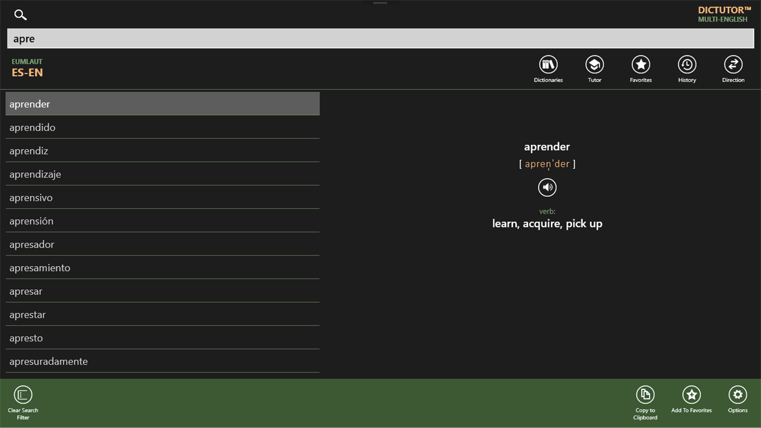Click inside the search input field
Viewport: 761px width, 428px height.
380,38
